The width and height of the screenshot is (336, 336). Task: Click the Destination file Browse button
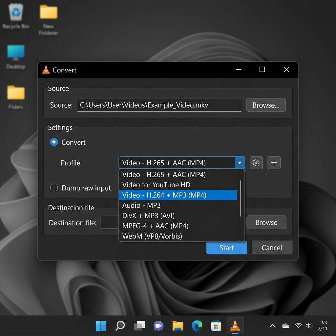pos(266,222)
